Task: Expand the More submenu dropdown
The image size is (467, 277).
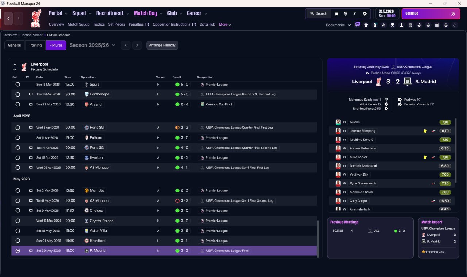Action: click(x=225, y=24)
